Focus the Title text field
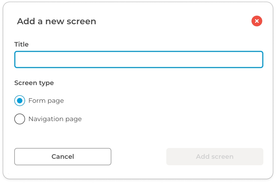This screenshot has width=276, height=183. coord(139,59)
